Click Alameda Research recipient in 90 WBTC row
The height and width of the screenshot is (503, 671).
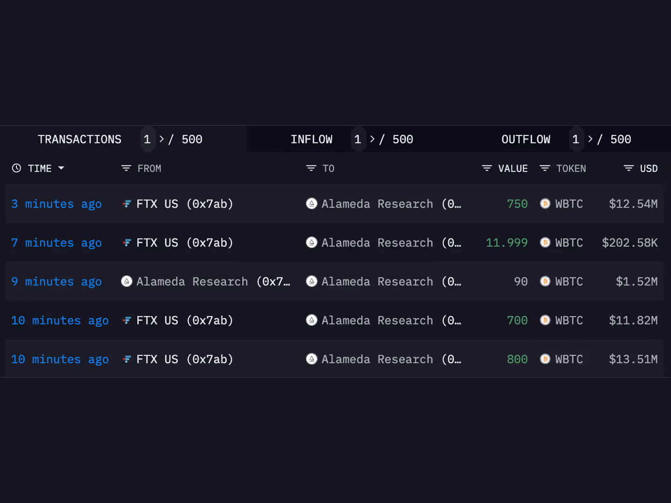391,282
